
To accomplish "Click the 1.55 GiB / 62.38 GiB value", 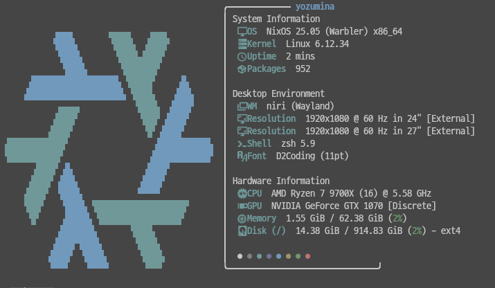I will pos(346,218).
